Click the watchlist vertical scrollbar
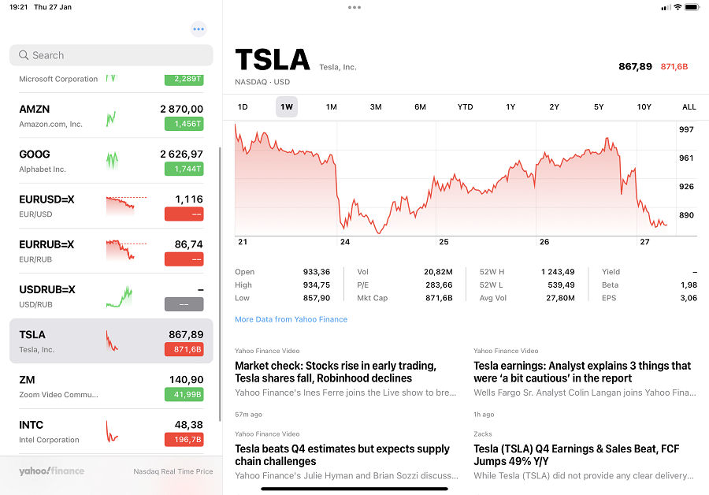This screenshot has width=709, height=495. [221, 284]
